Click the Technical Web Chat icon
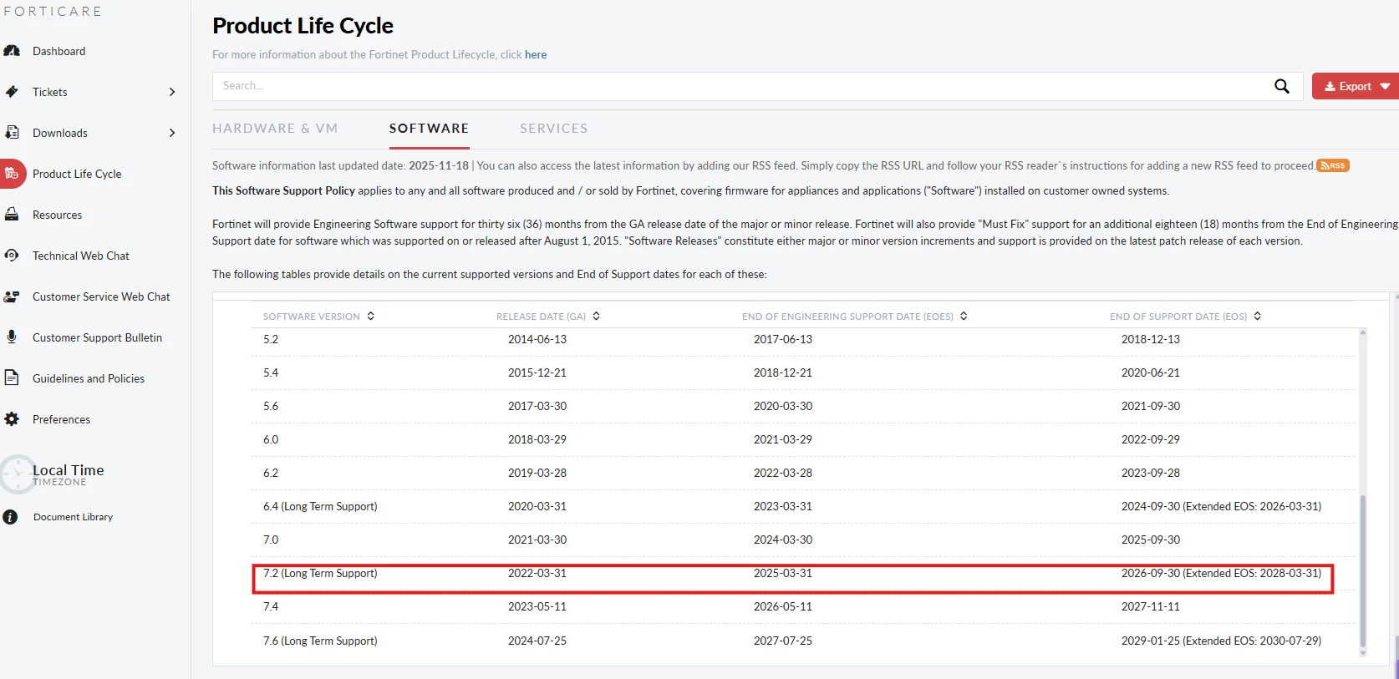This screenshot has width=1399, height=679. [x=12, y=256]
